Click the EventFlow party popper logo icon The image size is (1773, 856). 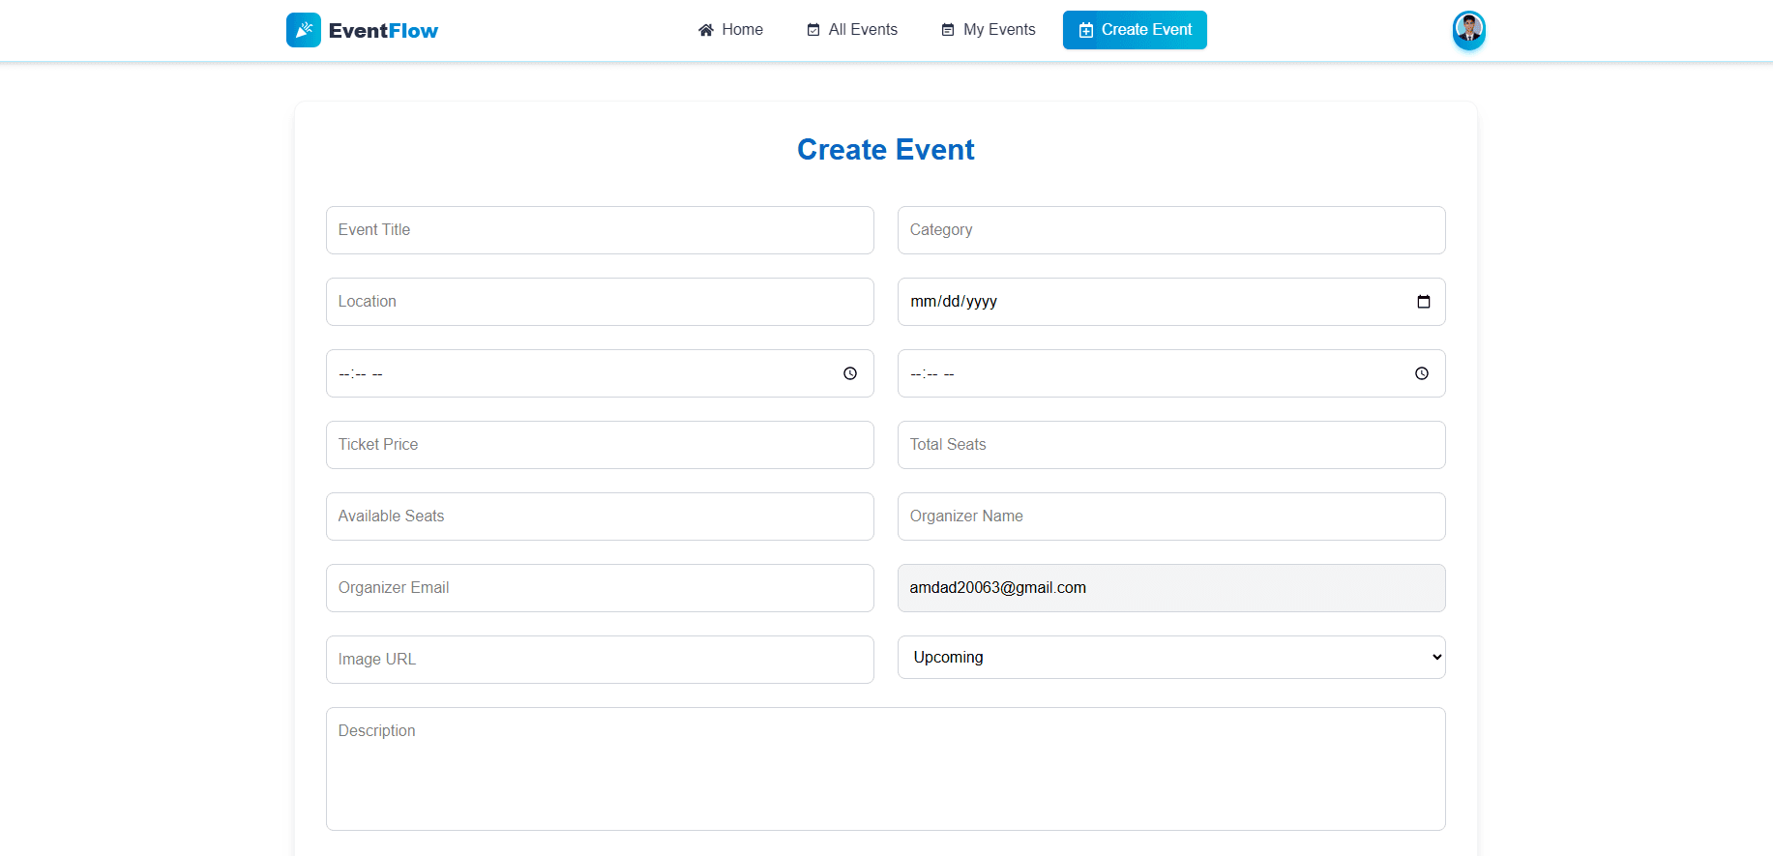(303, 30)
